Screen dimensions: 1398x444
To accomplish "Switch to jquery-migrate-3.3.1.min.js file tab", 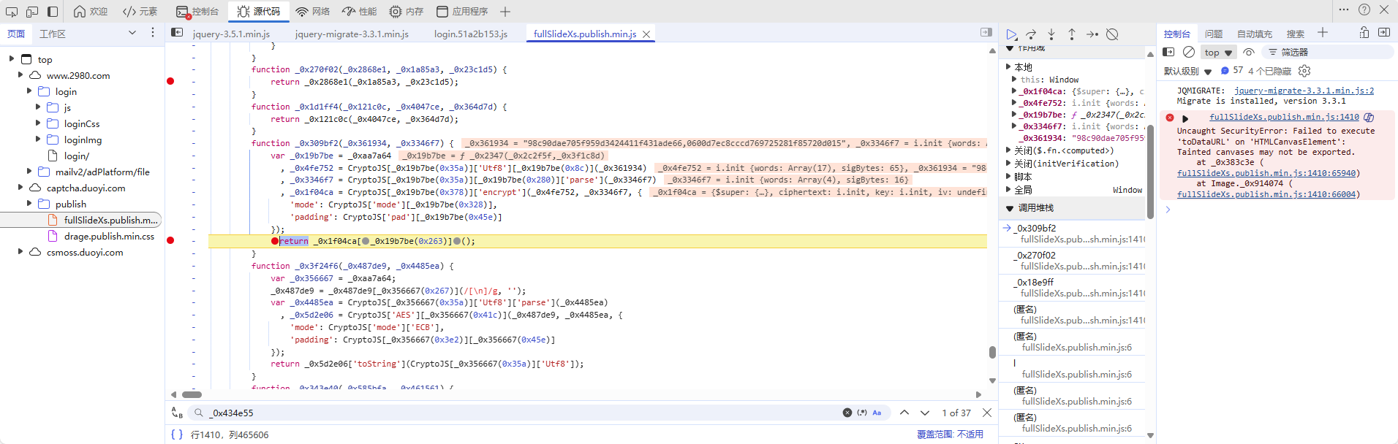I will pyautogui.click(x=352, y=34).
